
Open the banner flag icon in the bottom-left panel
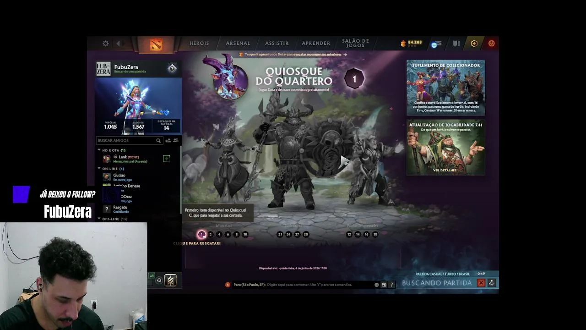pyautogui.click(x=170, y=280)
